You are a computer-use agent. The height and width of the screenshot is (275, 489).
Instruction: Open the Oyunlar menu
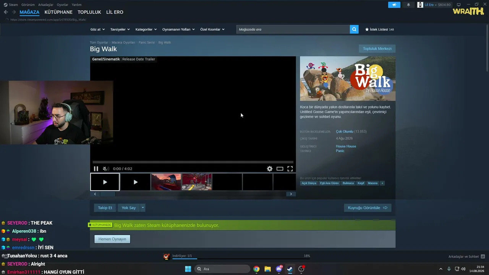pyautogui.click(x=63, y=5)
